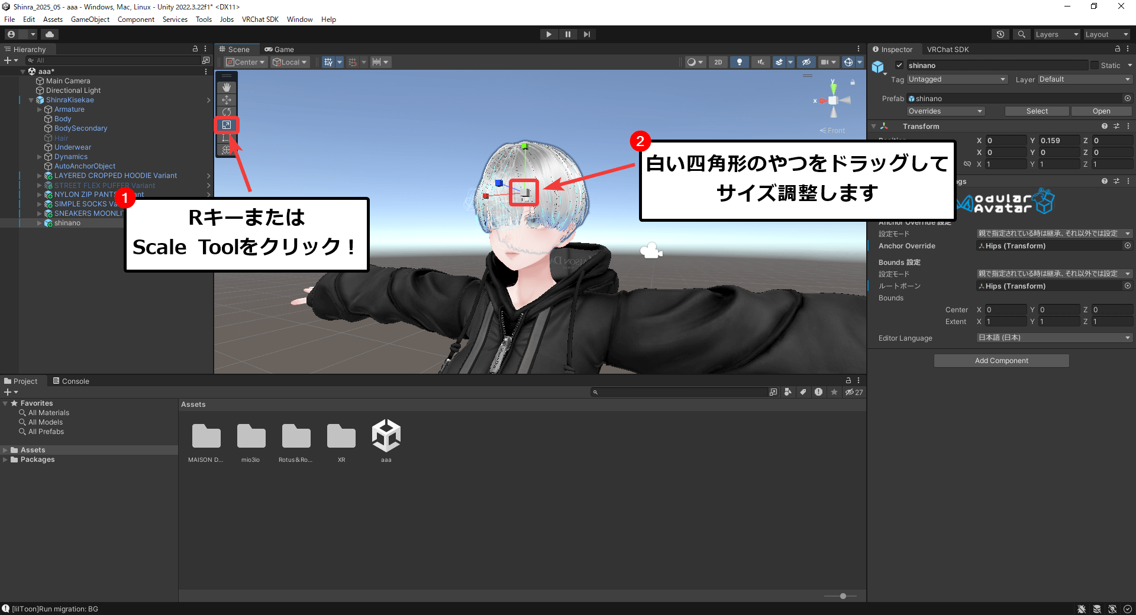This screenshot has height=615, width=1136.
Task: Toggle grid visibility in Scene view
Action: pos(328,62)
